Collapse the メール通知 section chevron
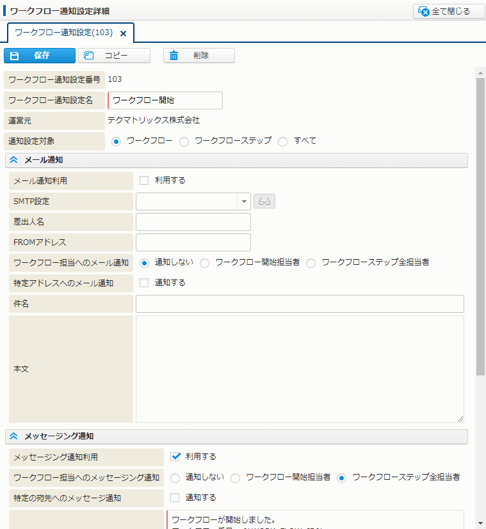486x529 pixels. coord(13,160)
